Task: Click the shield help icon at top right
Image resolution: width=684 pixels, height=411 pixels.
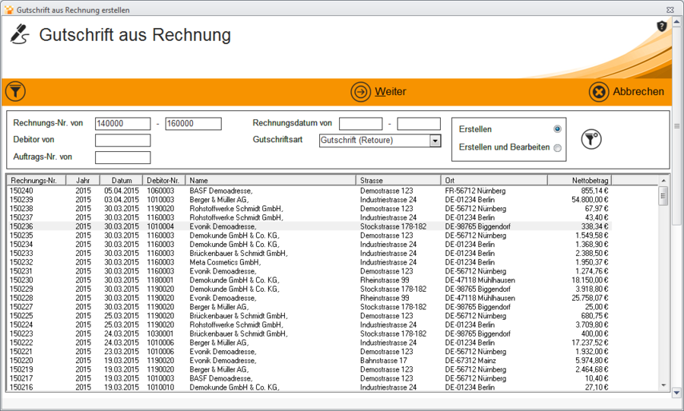Action: (662, 27)
